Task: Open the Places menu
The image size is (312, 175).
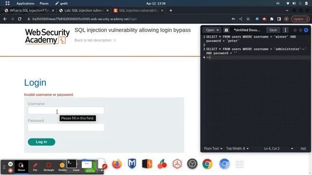Action: tap(44, 3)
